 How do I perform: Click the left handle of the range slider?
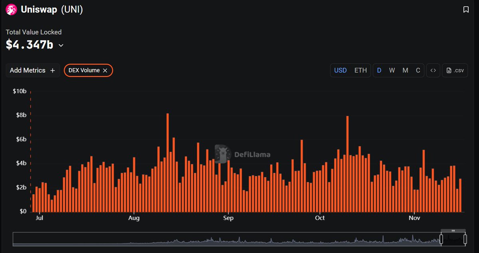441,239
